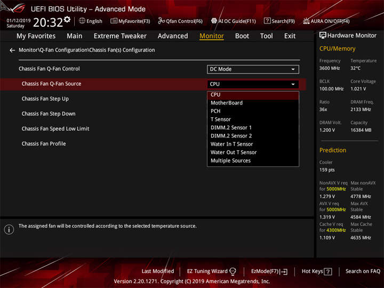Expand the Chassis Fan Q-Fan Control dropdown
Screen dimensions: 384x288
253,69
